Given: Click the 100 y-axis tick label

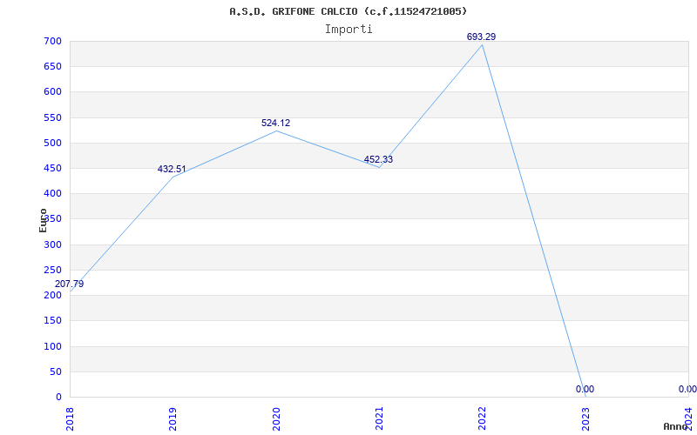Looking at the screenshot, I should click(x=52, y=346).
